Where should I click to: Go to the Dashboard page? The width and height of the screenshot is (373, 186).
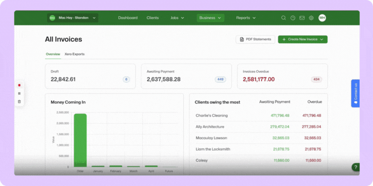[128, 18]
